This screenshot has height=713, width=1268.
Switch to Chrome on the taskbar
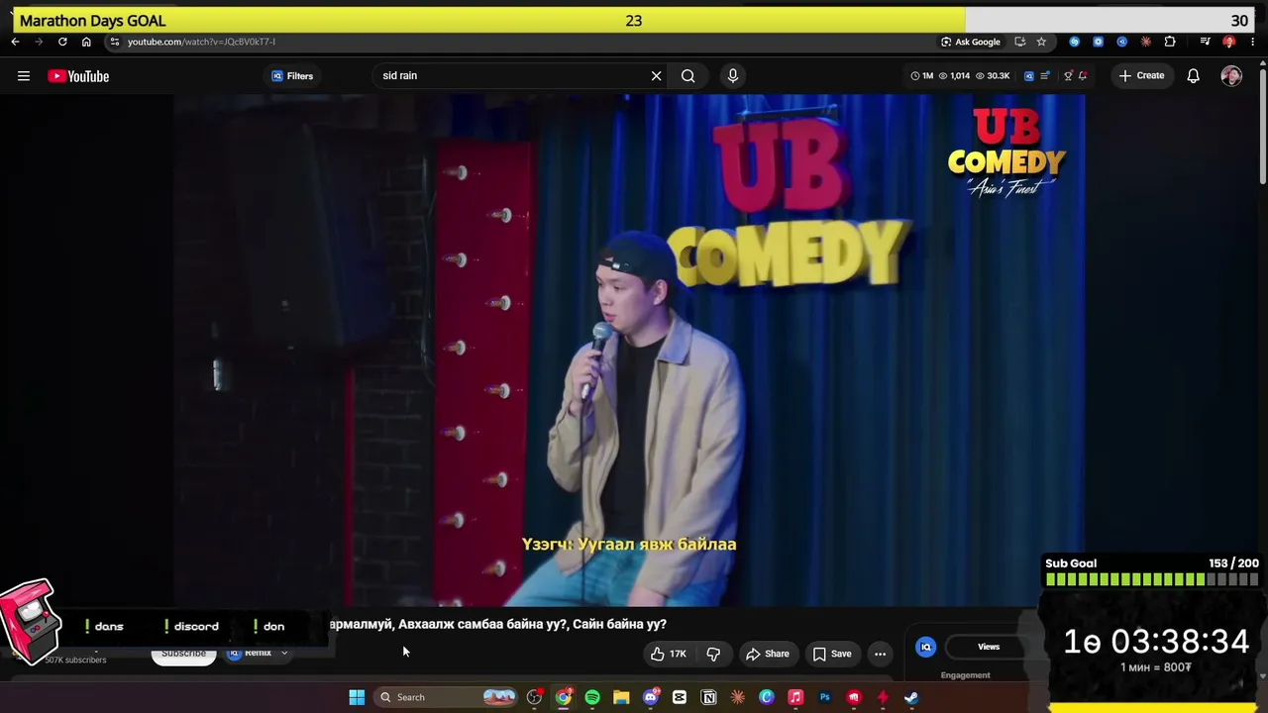point(564,697)
